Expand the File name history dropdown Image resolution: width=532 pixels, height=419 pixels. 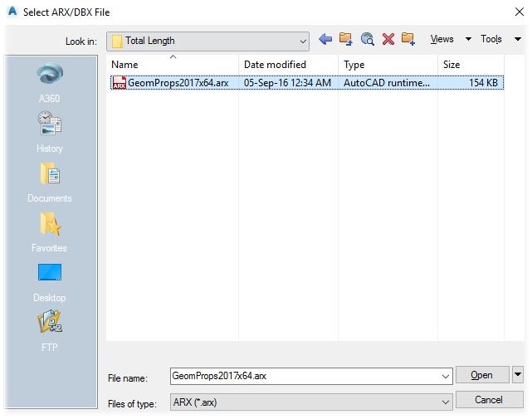pos(445,376)
